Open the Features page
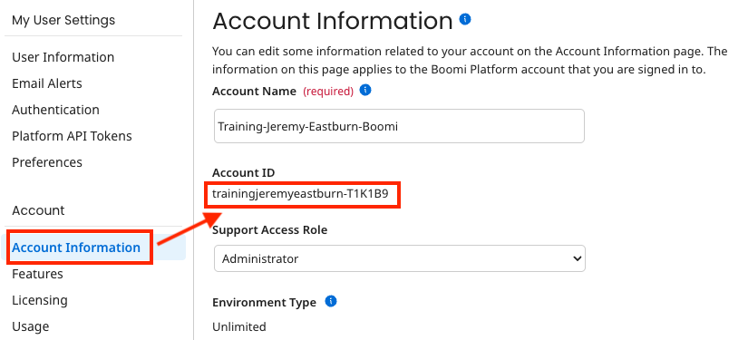Viewport: 748px width, 340px height. (37, 274)
